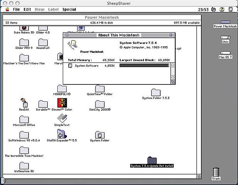This screenshot has width=238, height=185.
Task: Open the Wolfenstein 3D folder
Action: 24,166
